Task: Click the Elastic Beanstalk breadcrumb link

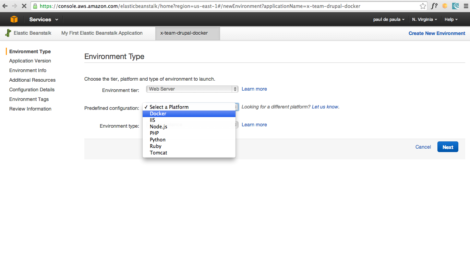Action: [x=33, y=33]
